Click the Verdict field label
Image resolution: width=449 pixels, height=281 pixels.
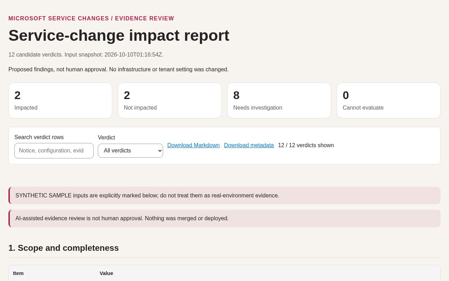click(106, 138)
